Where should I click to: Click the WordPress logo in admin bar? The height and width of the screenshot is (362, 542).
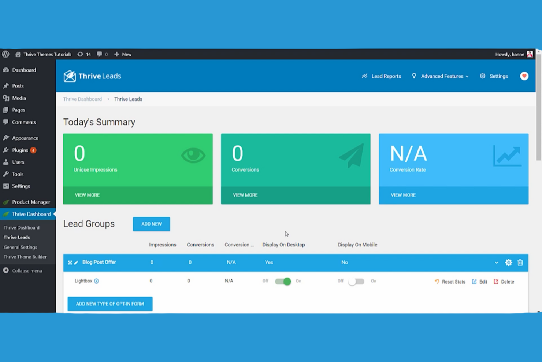(x=5, y=54)
